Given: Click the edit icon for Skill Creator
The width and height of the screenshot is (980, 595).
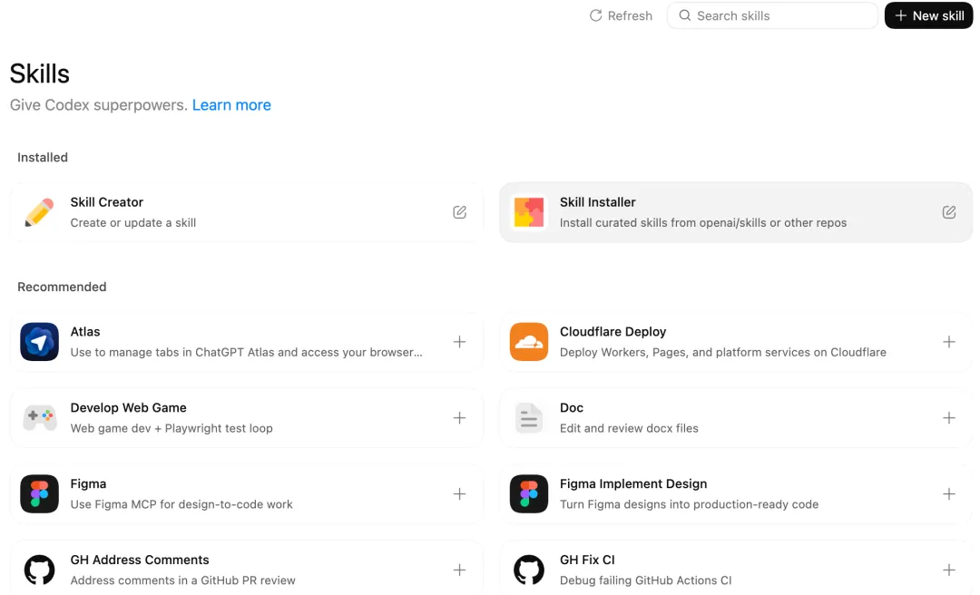Looking at the screenshot, I should (x=460, y=212).
